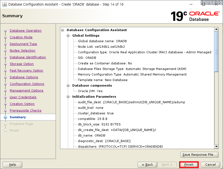Jump to Database Identification step
223x169 pixels.
coord(28,57)
